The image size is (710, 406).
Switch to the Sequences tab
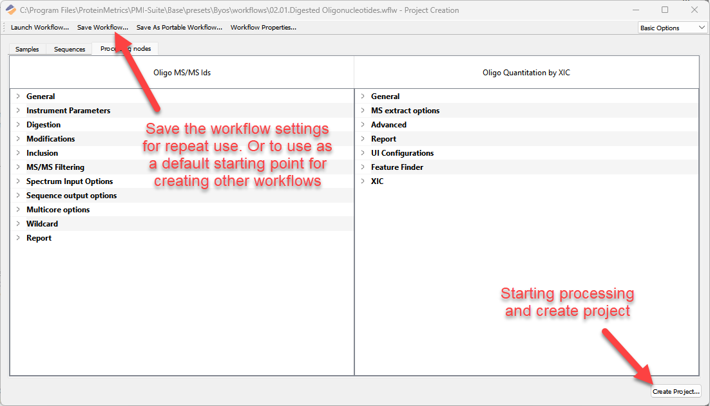70,50
